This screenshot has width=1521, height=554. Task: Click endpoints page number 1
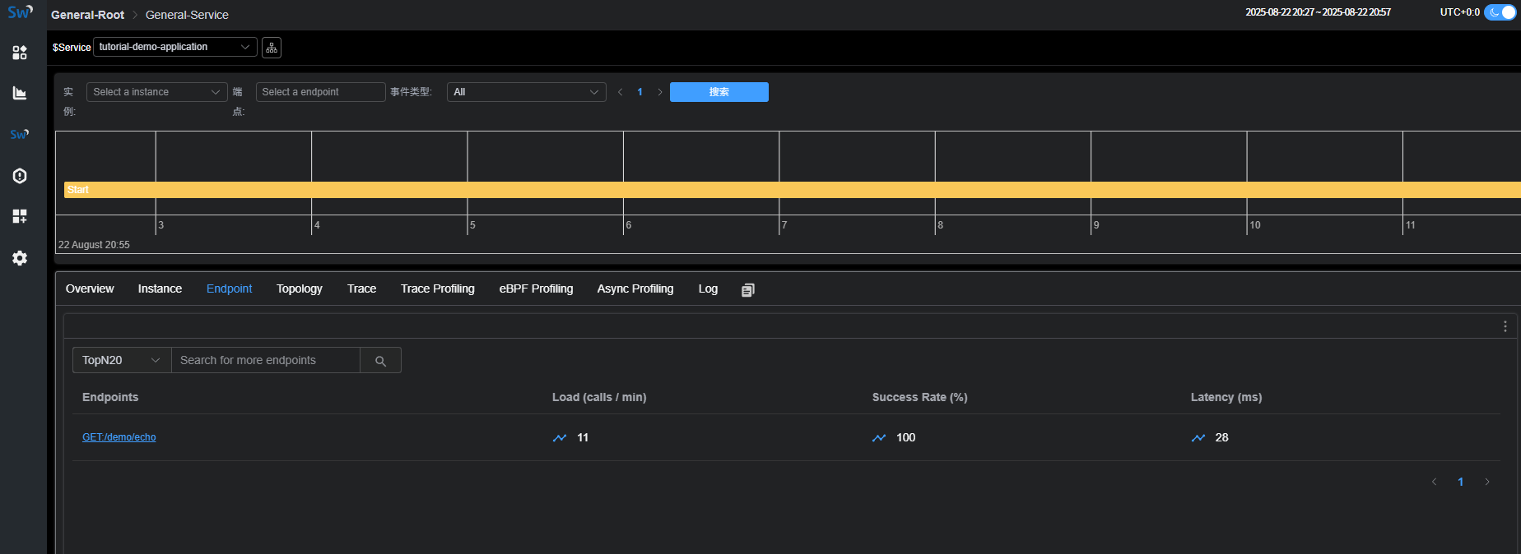(1461, 482)
